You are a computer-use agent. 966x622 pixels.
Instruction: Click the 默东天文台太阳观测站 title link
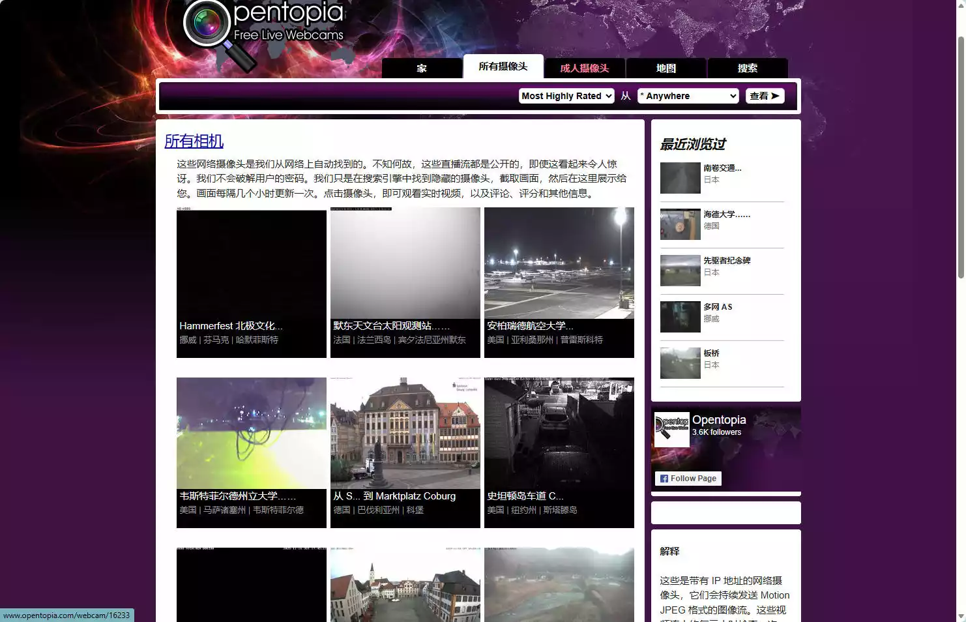click(x=391, y=326)
